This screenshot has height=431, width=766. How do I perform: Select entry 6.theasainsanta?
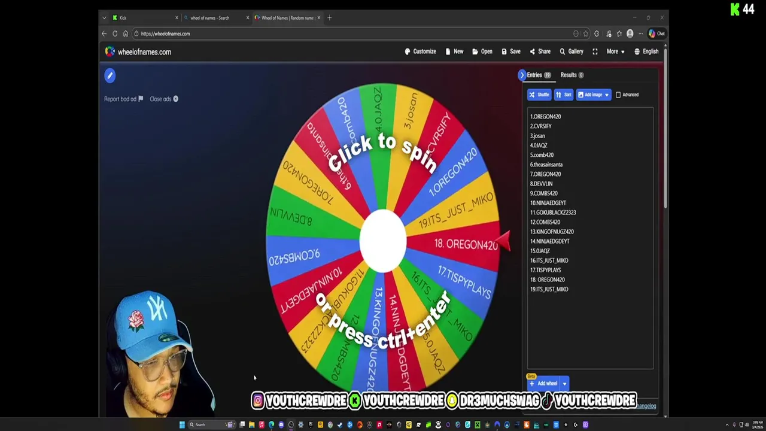pyautogui.click(x=546, y=165)
